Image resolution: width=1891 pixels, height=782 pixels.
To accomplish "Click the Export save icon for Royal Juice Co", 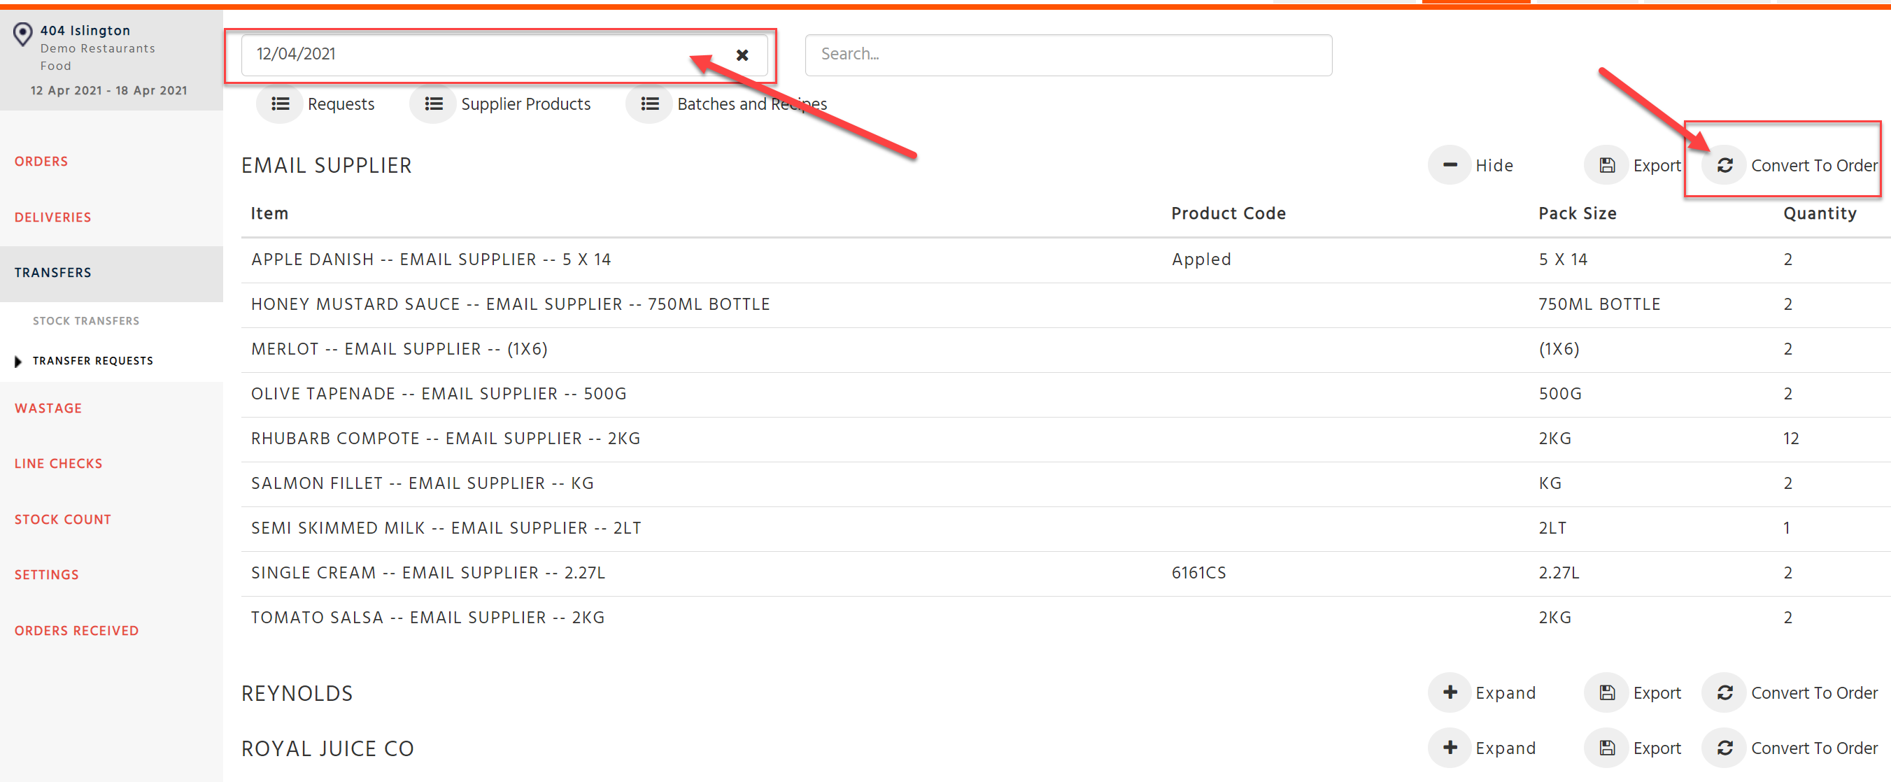I will point(1606,748).
